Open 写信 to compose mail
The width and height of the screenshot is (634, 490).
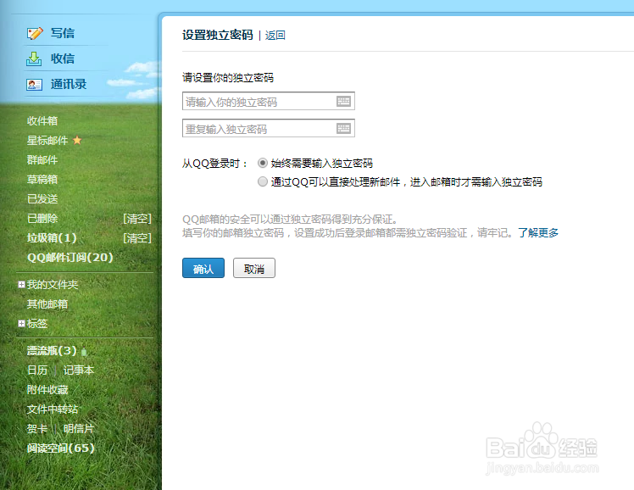[63, 33]
